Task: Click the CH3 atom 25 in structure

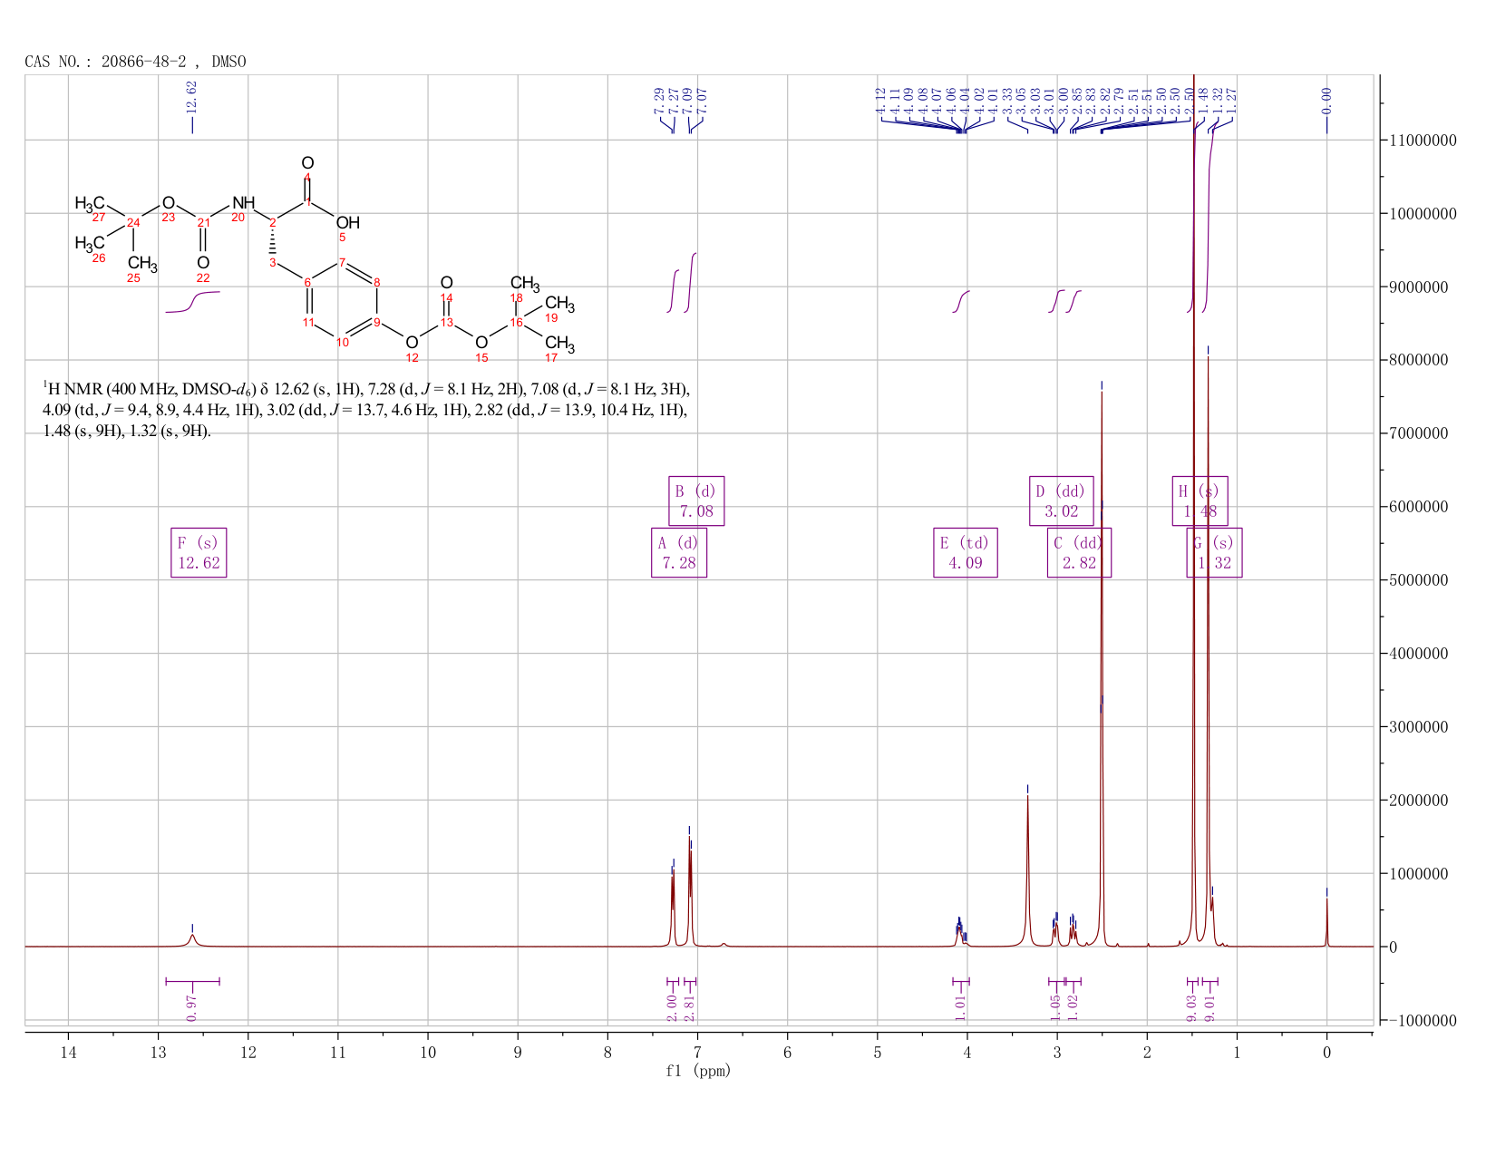Action: click(x=142, y=265)
